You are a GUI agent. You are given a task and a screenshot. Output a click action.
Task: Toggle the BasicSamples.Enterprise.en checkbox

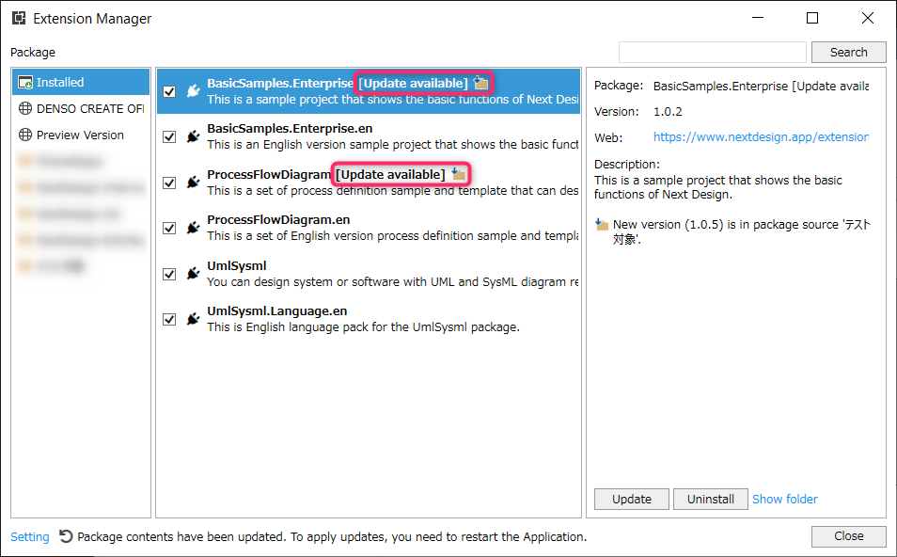pyautogui.click(x=169, y=136)
